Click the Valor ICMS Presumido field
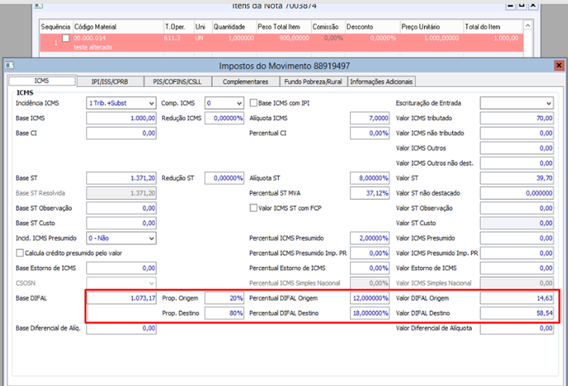 click(x=517, y=238)
